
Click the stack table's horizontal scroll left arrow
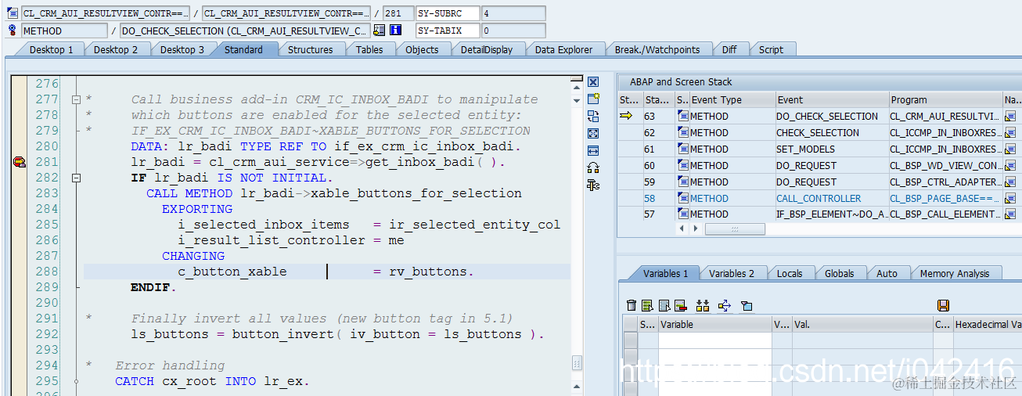tap(682, 229)
